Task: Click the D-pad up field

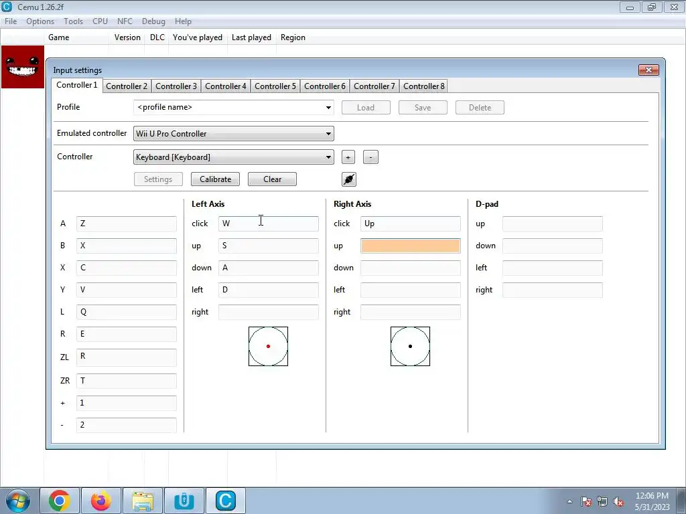Action: click(x=553, y=224)
